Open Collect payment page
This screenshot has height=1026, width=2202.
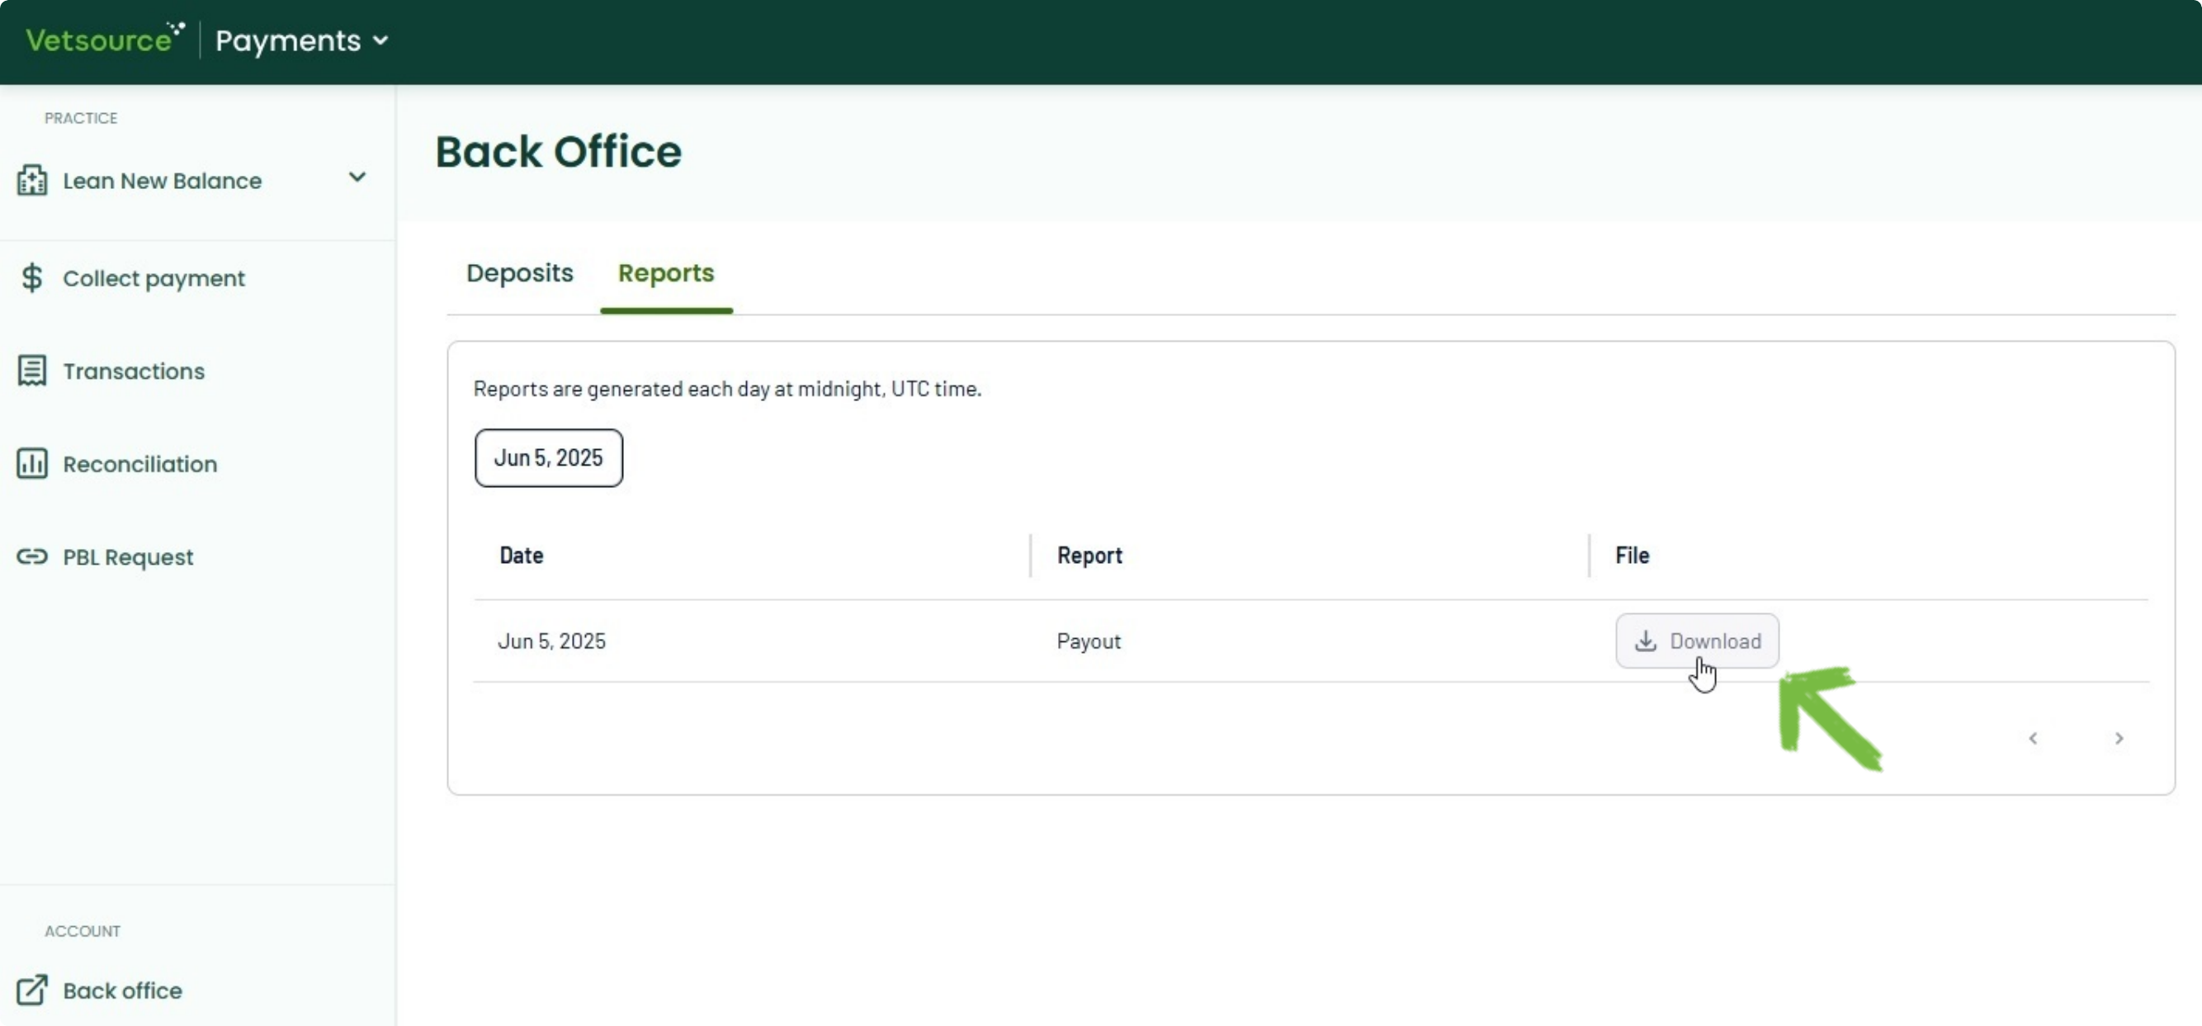pos(154,278)
